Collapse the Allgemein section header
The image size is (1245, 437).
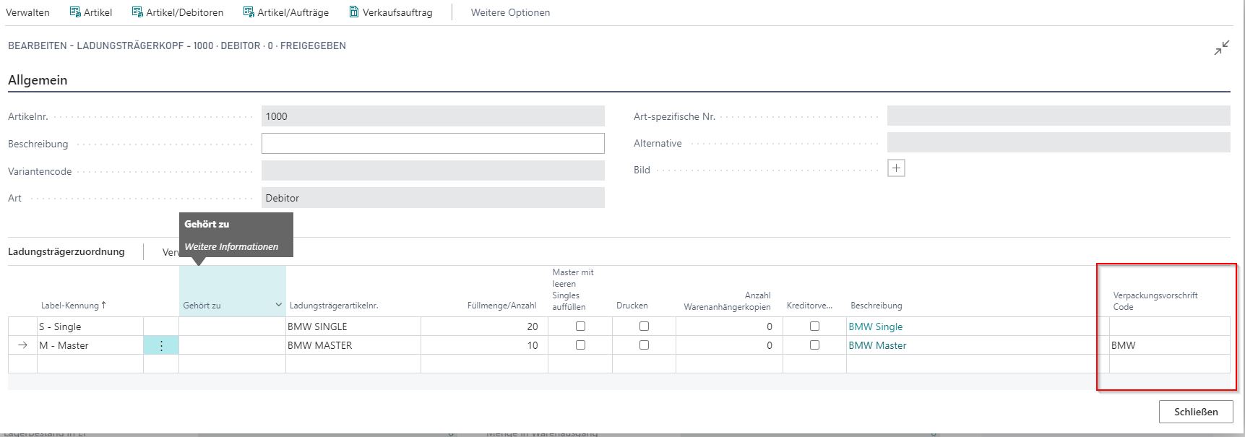pyautogui.click(x=38, y=80)
